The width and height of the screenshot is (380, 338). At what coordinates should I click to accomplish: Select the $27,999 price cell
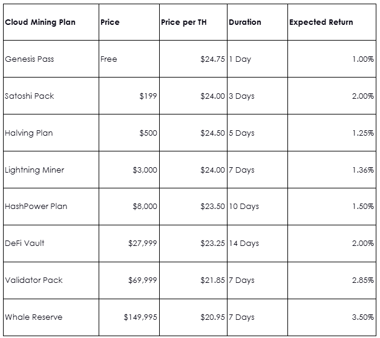[x=143, y=244]
